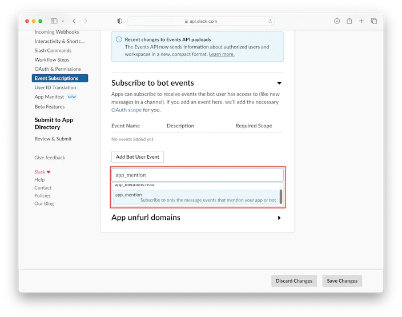This screenshot has height=317, width=402.
Task: Select app_mention from the suggestions list
Action: click(x=194, y=197)
